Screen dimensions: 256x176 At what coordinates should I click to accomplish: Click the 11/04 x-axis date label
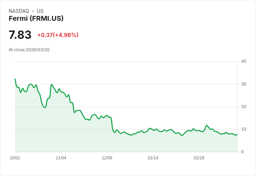pos(61,158)
